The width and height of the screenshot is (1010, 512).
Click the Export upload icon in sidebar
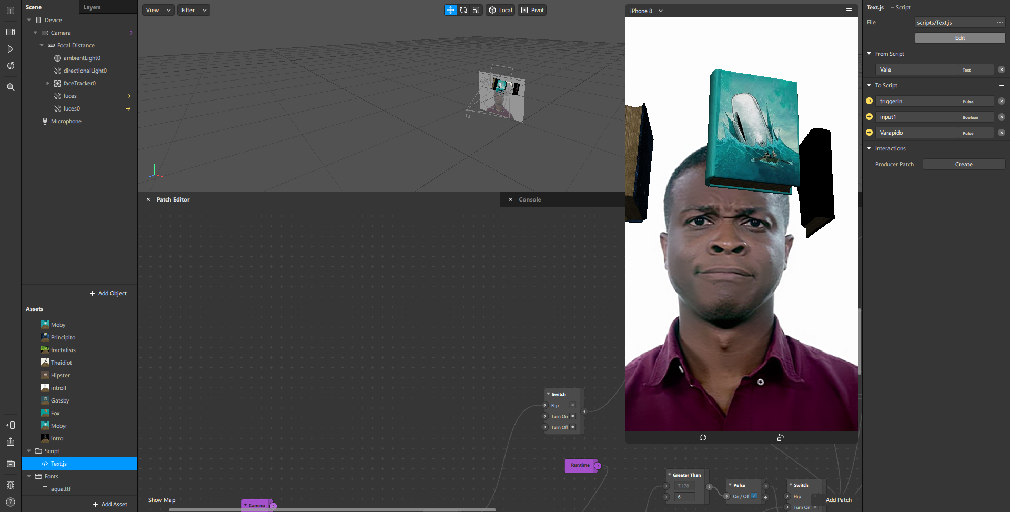[11, 442]
